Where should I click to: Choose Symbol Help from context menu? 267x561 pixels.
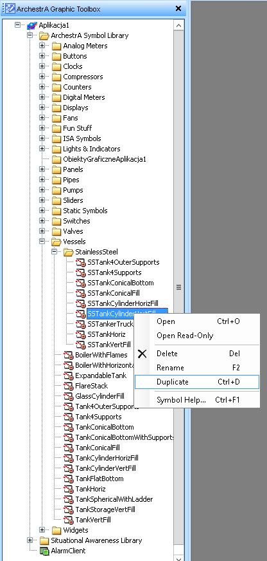click(197, 400)
